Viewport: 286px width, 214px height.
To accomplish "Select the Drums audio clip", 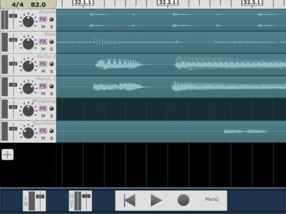I will (171, 20).
